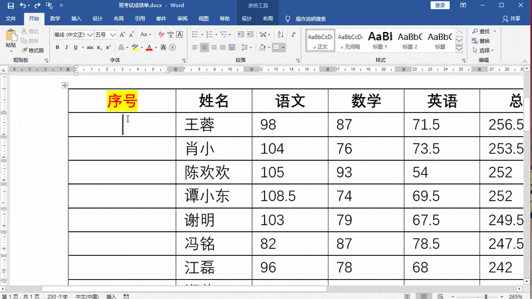Click the 中文(中国) language status indicator
This screenshot has height=299, width=532.
(87, 296)
